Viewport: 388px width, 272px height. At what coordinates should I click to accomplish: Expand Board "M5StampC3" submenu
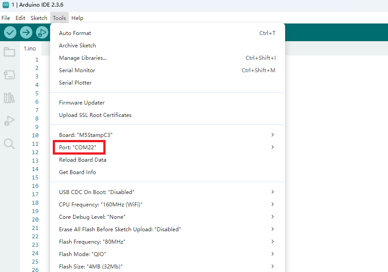168,135
